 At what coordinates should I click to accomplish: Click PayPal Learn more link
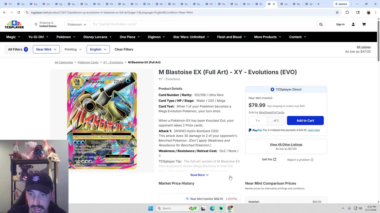pos(313,130)
